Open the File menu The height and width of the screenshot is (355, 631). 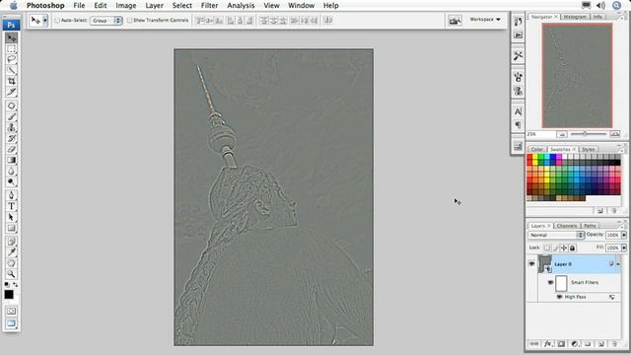79,5
